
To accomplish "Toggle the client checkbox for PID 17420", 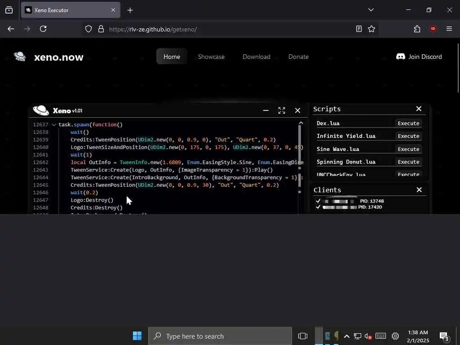I will tap(318, 207).
